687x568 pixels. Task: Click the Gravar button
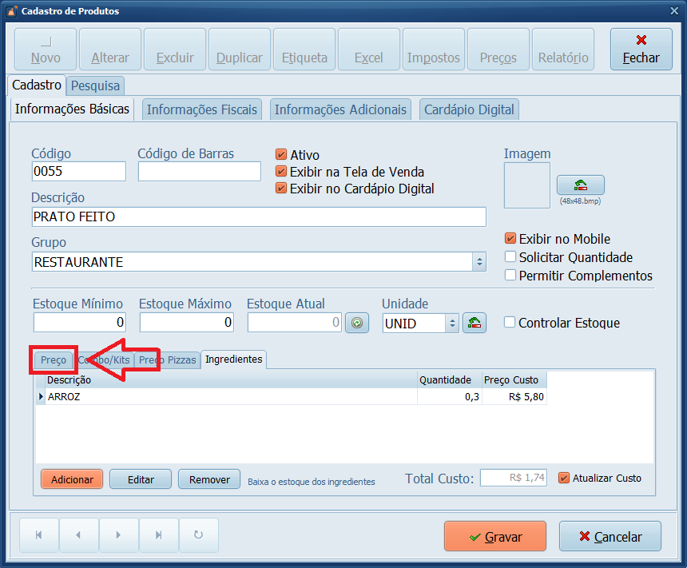[x=494, y=537]
